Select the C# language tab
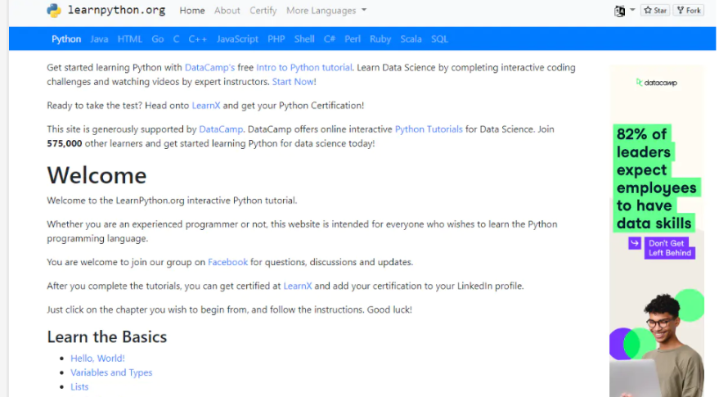The width and height of the screenshot is (728, 397). (329, 39)
